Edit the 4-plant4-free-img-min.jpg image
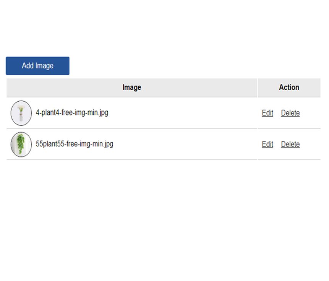Screen dimensions: 329x281 pyautogui.click(x=267, y=113)
